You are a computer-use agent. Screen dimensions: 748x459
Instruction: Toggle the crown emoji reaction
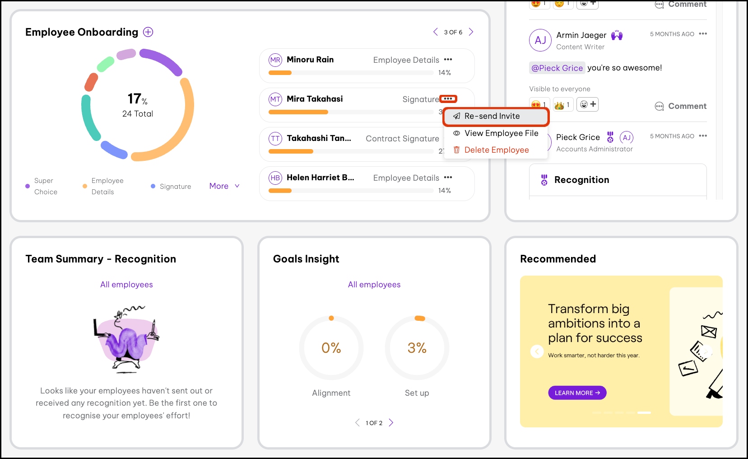tap(562, 105)
